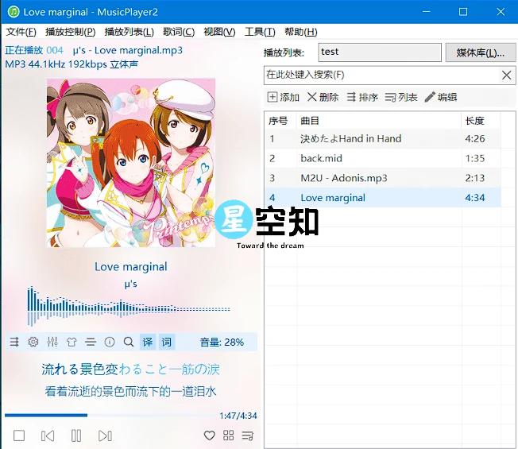Click the spectrum visualizer

tap(129, 306)
